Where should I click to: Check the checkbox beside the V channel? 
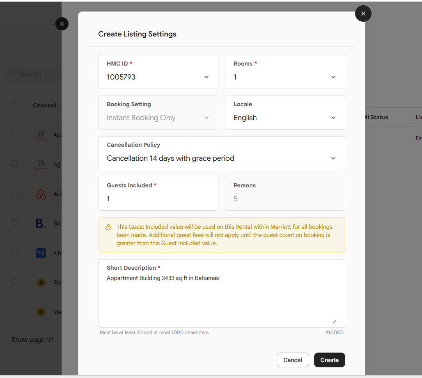[15, 311]
